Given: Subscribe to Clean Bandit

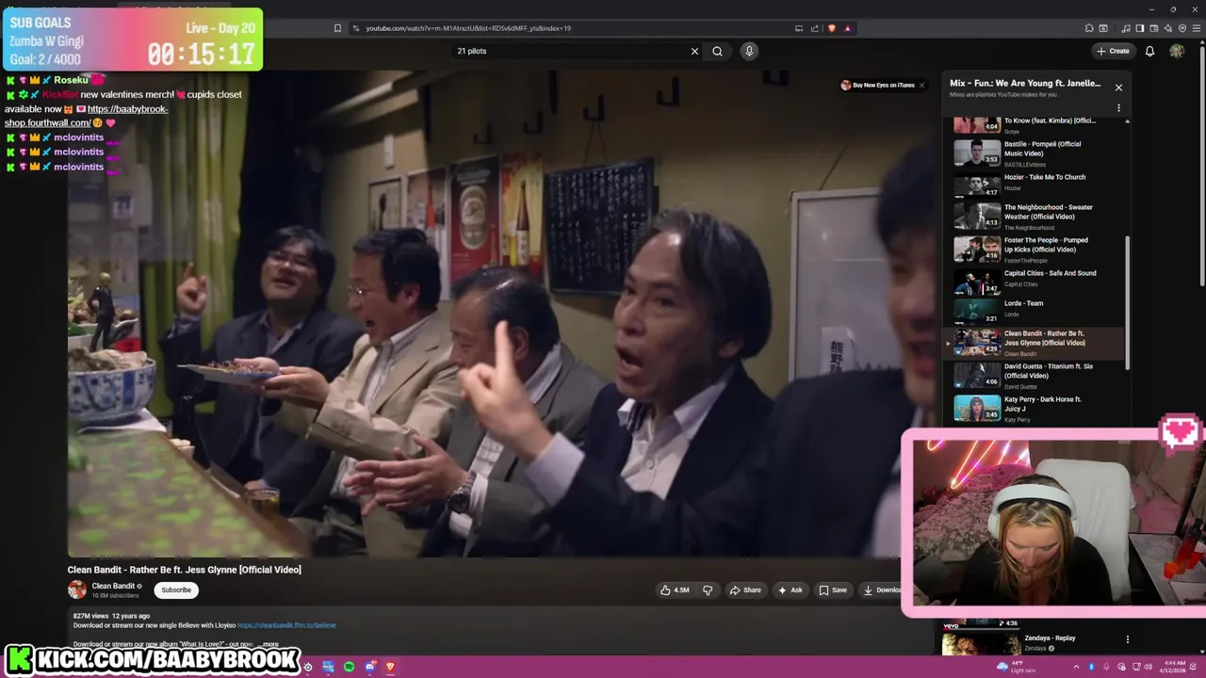Looking at the screenshot, I should (x=176, y=590).
